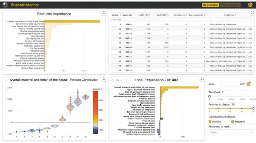Click predicted value 284180 in table
The height and width of the screenshot is (143, 256).
(x=128, y=47)
